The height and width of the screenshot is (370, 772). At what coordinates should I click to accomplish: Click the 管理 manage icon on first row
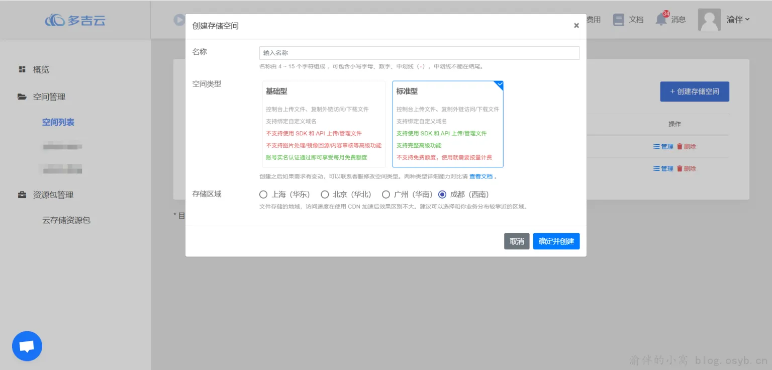[656, 146]
